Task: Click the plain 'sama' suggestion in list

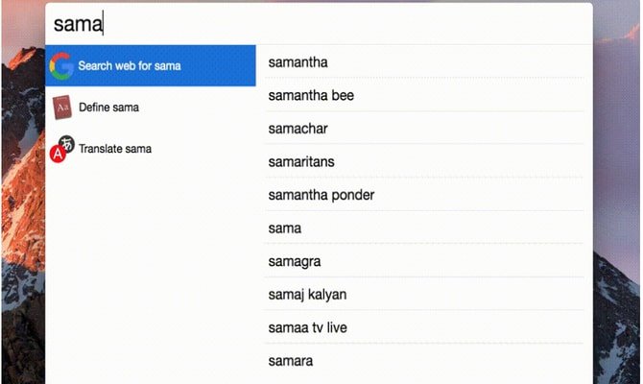Action: 424,228
